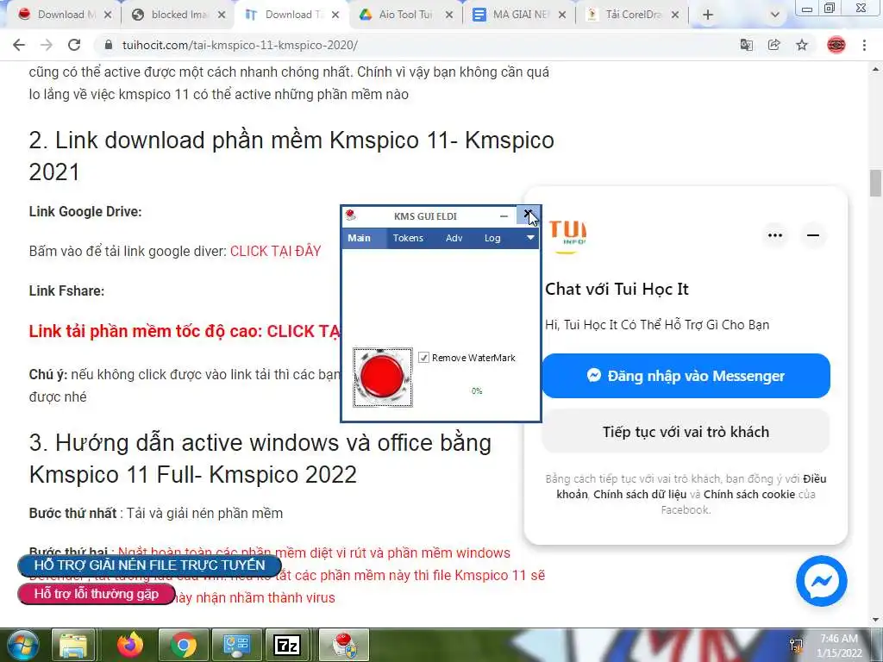Image resolution: width=883 pixels, height=662 pixels.
Task: Click the scrollbar up arrow
Action: click(x=876, y=69)
